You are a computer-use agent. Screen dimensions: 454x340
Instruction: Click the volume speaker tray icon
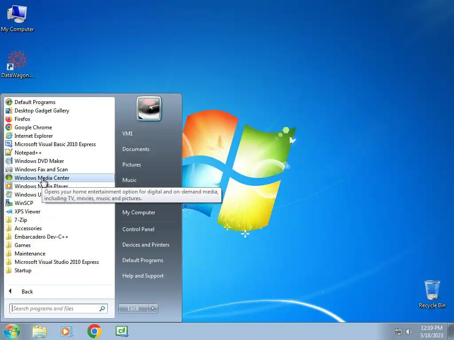pyautogui.click(x=409, y=332)
